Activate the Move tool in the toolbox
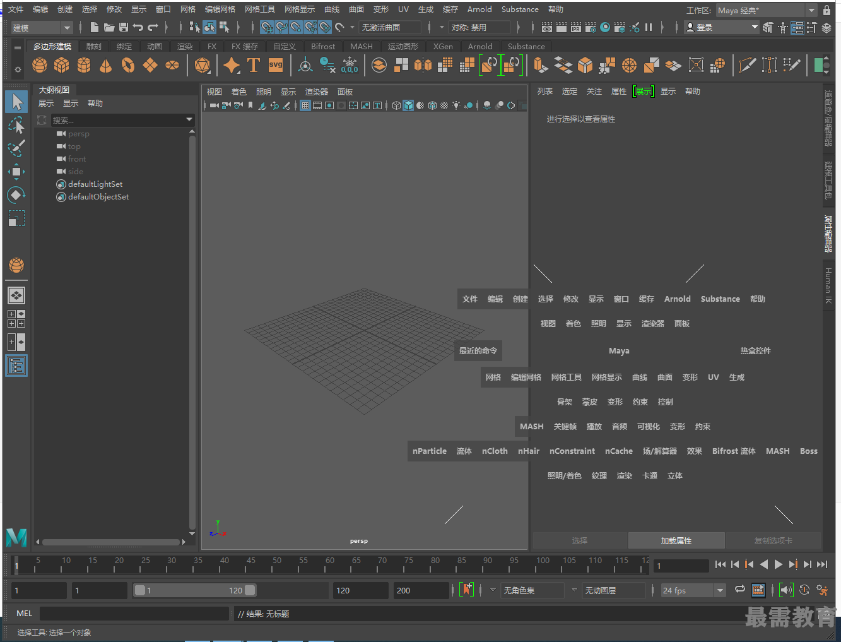This screenshot has height=642, width=841. [x=16, y=172]
